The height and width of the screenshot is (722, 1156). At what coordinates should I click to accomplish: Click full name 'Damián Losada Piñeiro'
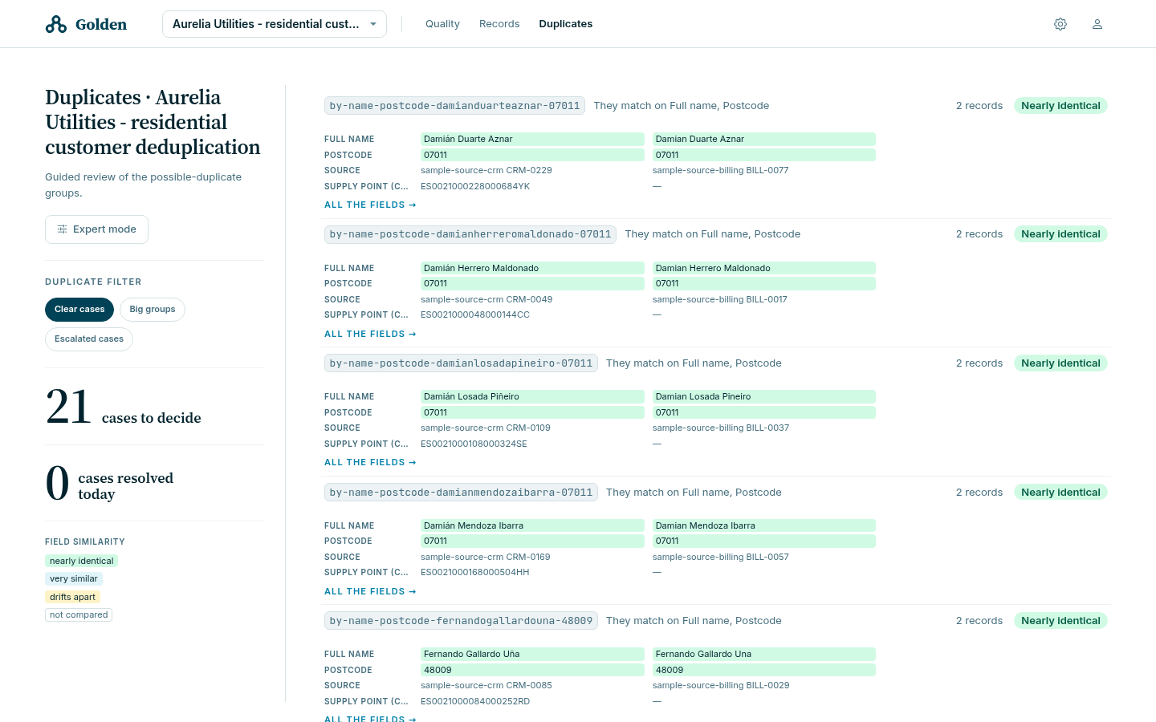pyautogui.click(x=532, y=397)
